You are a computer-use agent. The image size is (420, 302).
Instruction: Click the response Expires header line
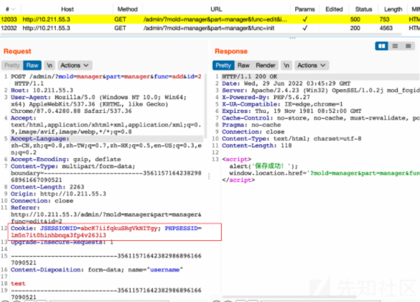pos(291,111)
